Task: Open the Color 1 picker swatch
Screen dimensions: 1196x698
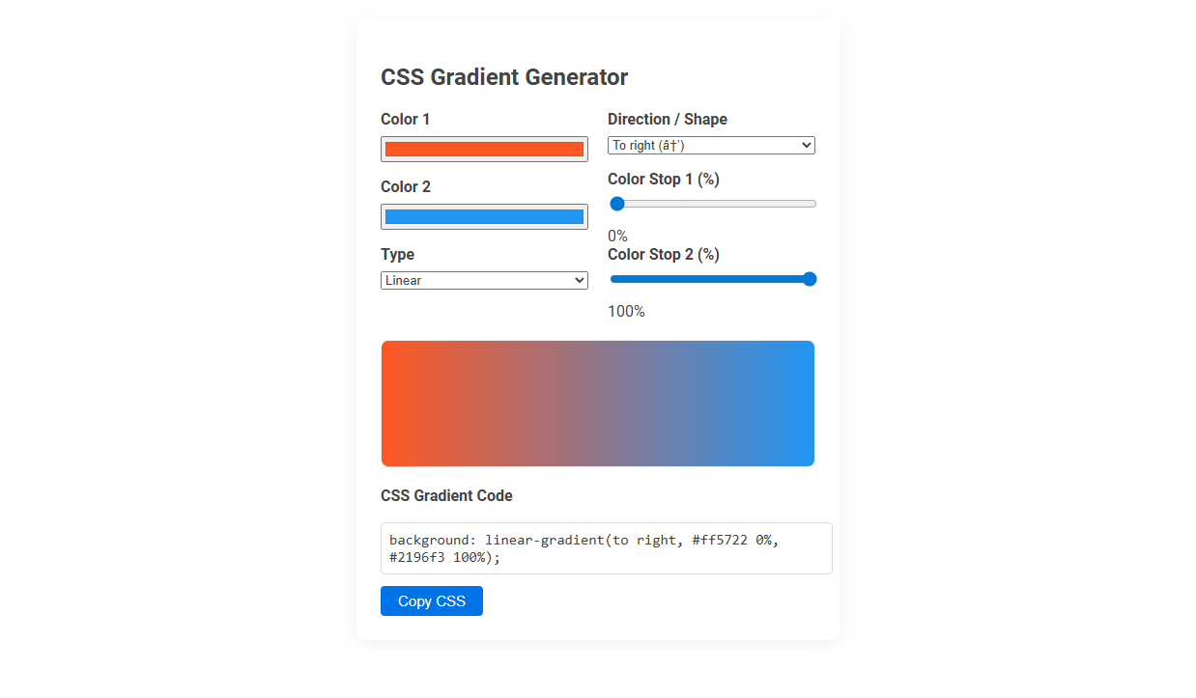Action: (484, 148)
